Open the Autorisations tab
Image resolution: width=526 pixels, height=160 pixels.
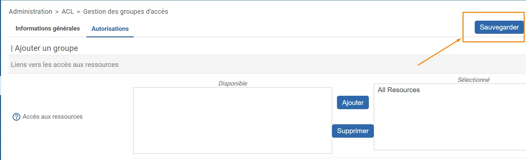click(110, 29)
